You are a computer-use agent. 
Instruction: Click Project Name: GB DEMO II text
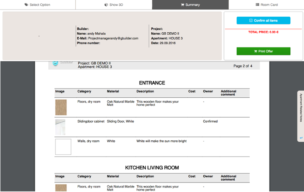pyautogui.click(x=165, y=33)
